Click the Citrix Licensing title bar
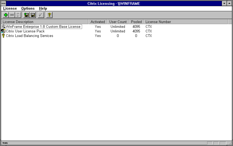Image resolution: width=233 pixels, height=146 pixels. tap(114, 3)
